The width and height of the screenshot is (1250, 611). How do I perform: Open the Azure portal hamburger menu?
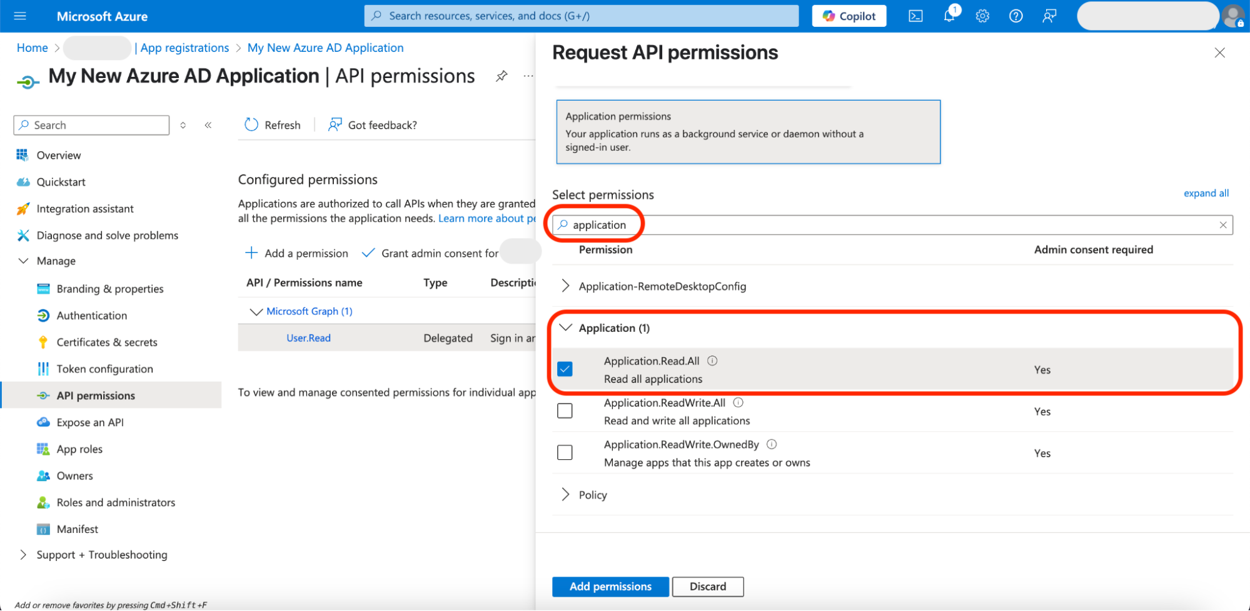20,16
